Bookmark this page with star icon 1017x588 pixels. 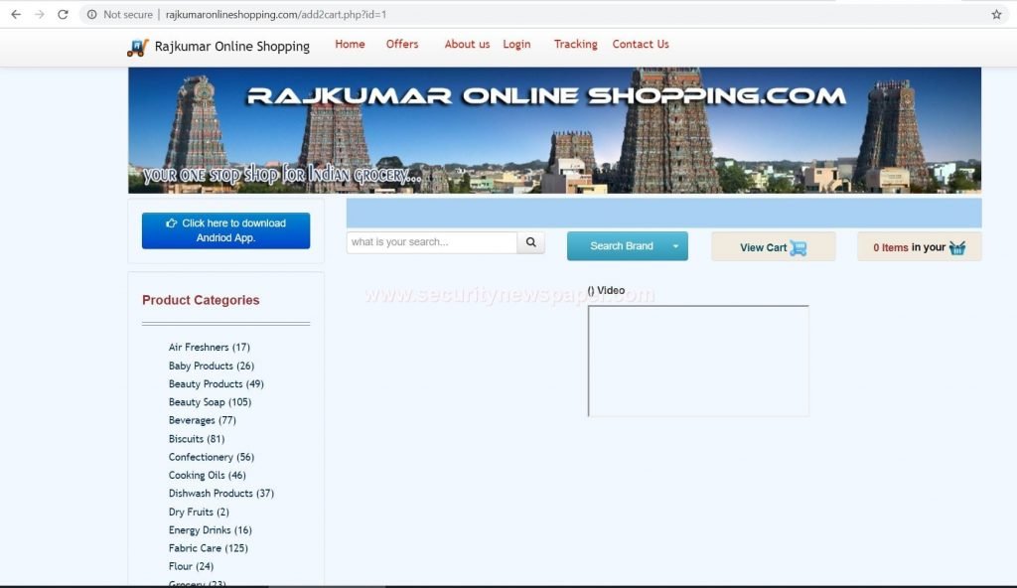996,14
